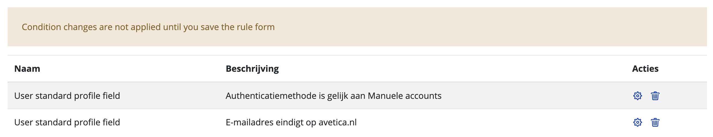Open settings gear for Authenticatiemethode condition

[637, 96]
